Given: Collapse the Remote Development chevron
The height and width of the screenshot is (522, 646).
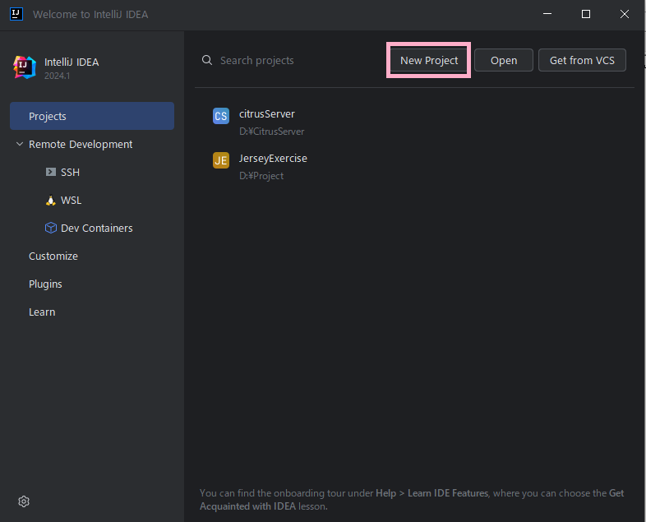Looking at the screenshot, I should pyautogui.click(x=20, y=144).
